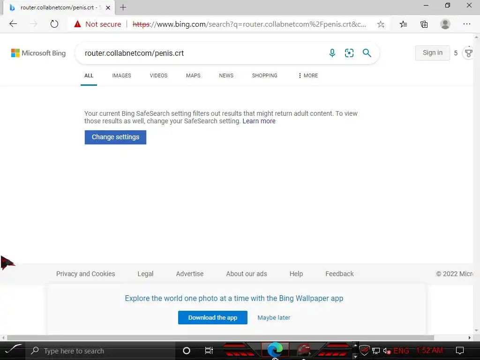Click the browser address bar URL
Viewport: 480px width, 360px height.
[249, 24]
